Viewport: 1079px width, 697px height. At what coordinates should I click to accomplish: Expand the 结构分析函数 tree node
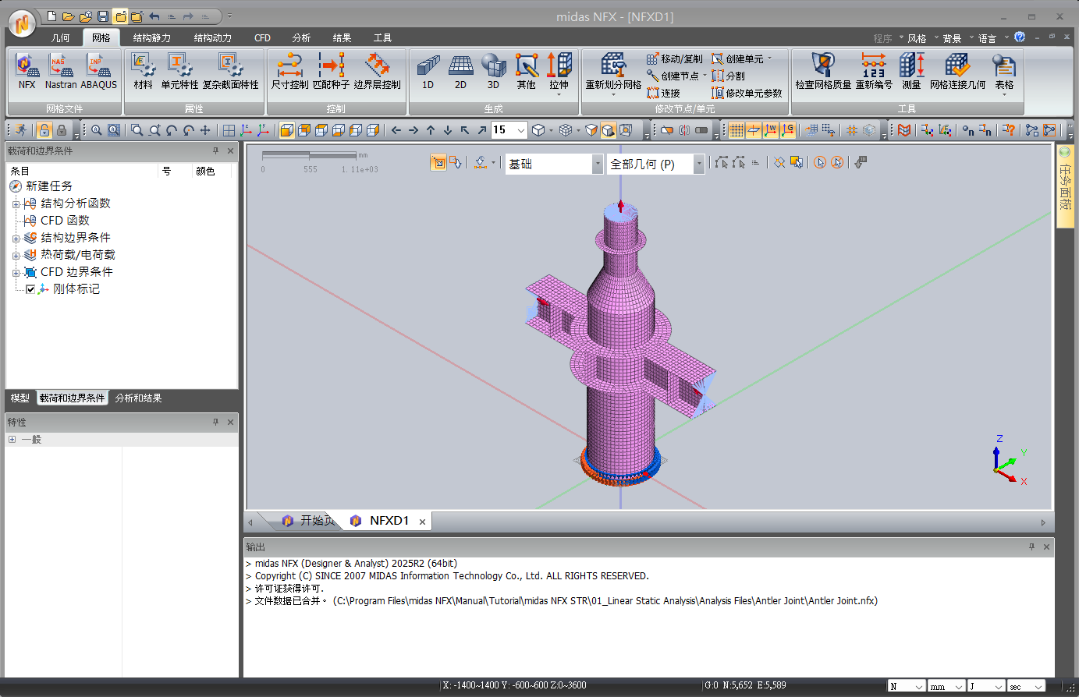16,204
